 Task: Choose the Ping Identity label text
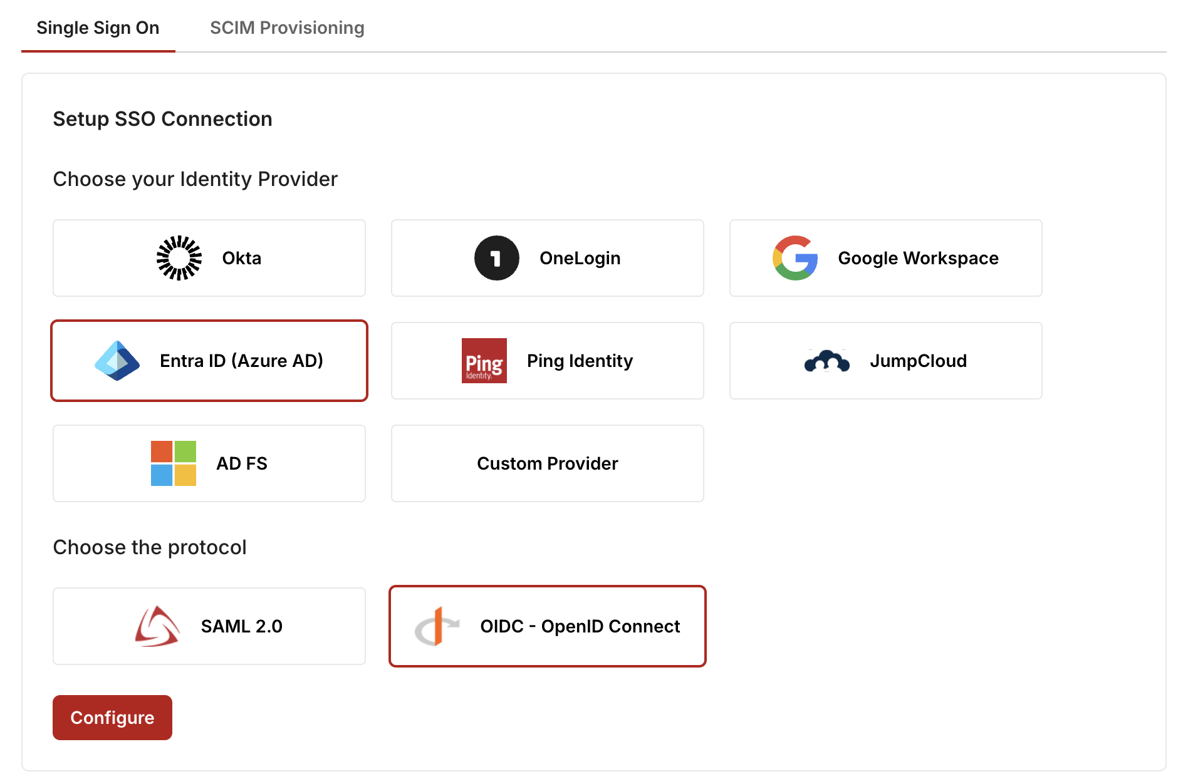click(x=580, y=361)
